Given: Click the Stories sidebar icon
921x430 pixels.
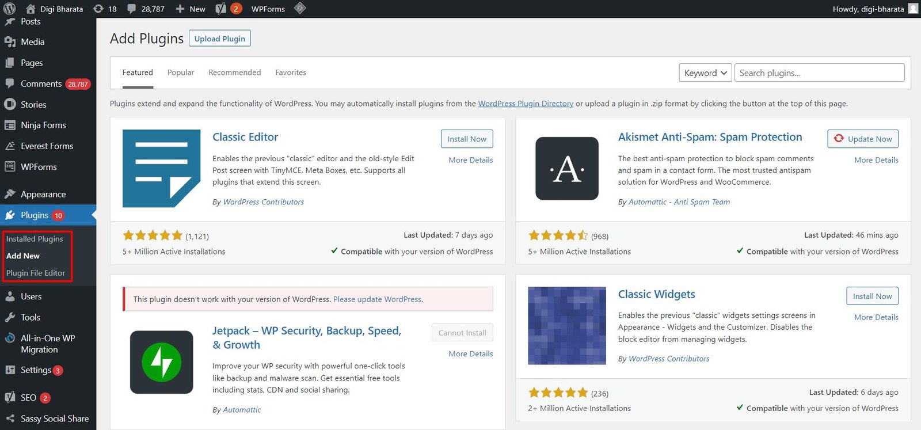Looking at the screenshot, I should tap(10, 104).
